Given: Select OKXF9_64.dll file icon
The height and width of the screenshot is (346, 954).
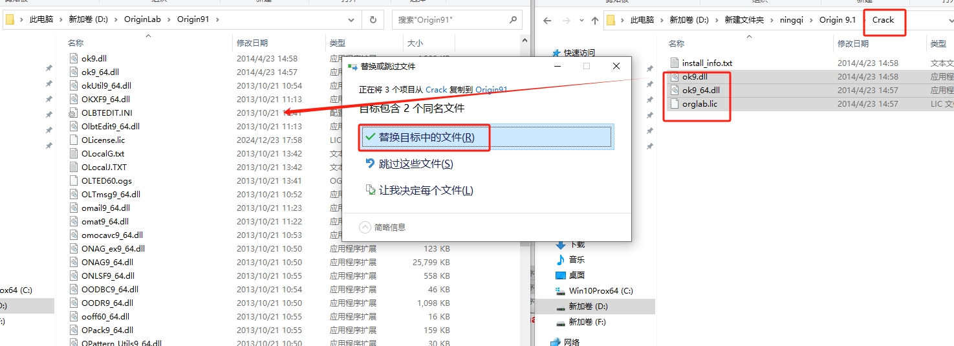Looking at the screenshot, I should click(x=74, y=99).
